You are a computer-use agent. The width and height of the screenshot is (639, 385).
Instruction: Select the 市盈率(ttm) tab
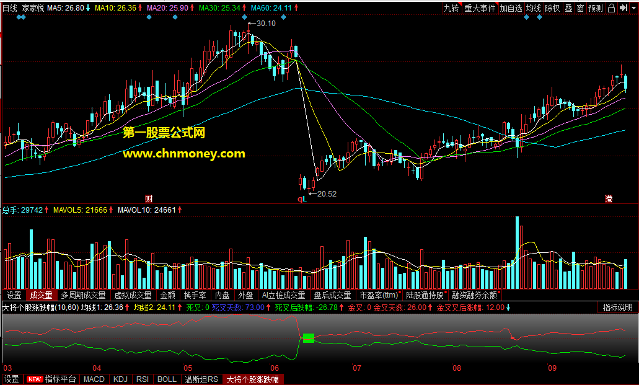coord(379,295)
